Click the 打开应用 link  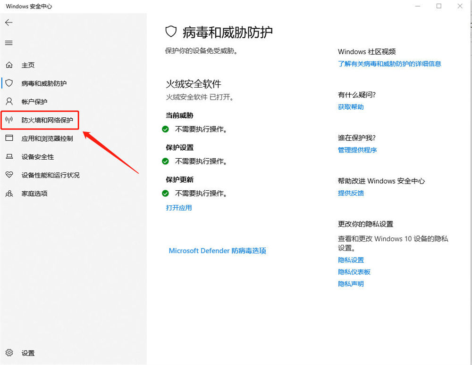(179, 208)
